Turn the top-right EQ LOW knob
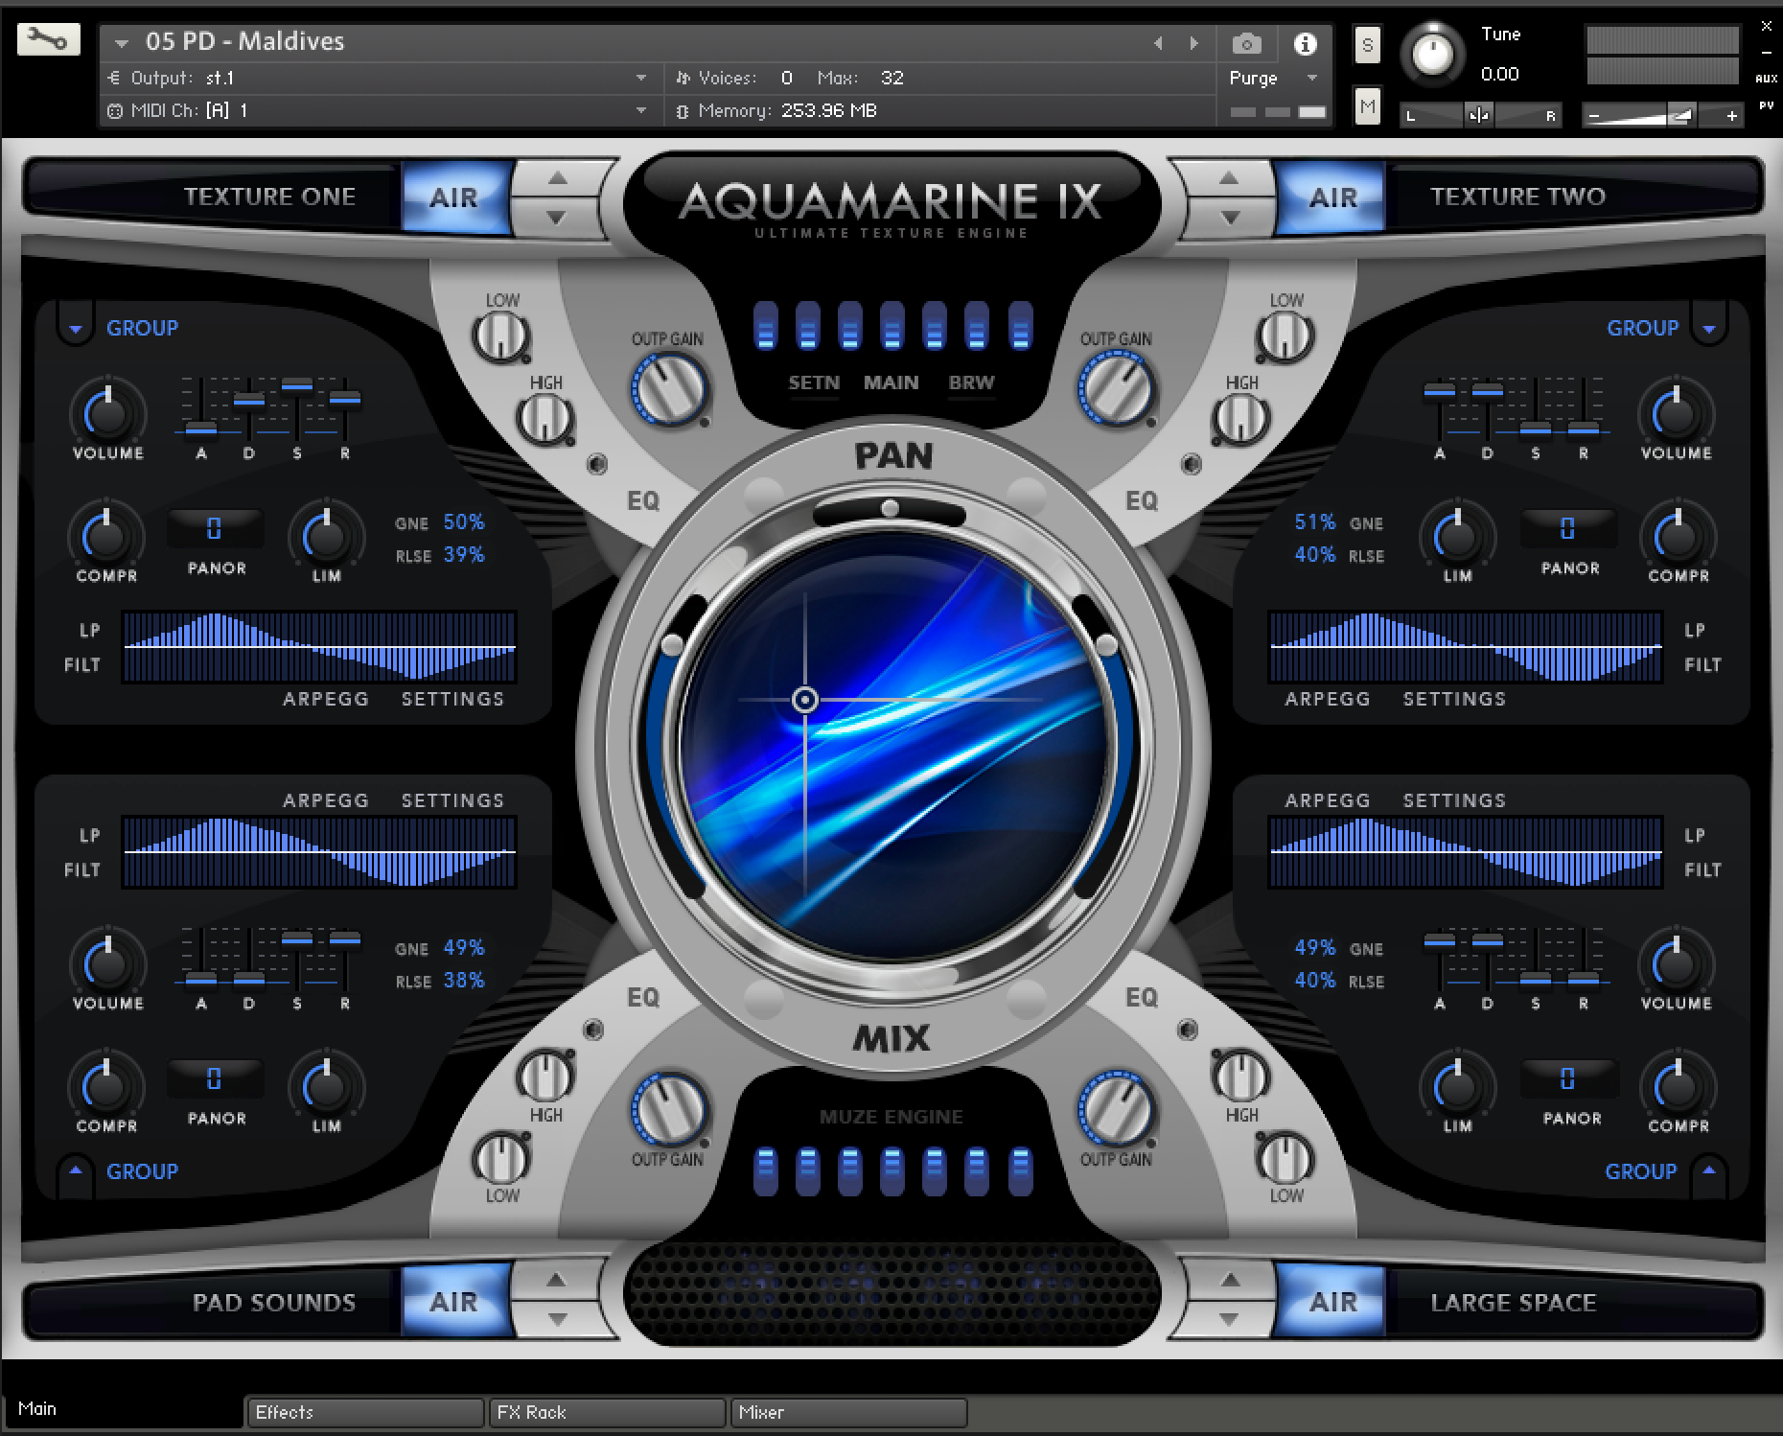 click(x=1285, y=336)
